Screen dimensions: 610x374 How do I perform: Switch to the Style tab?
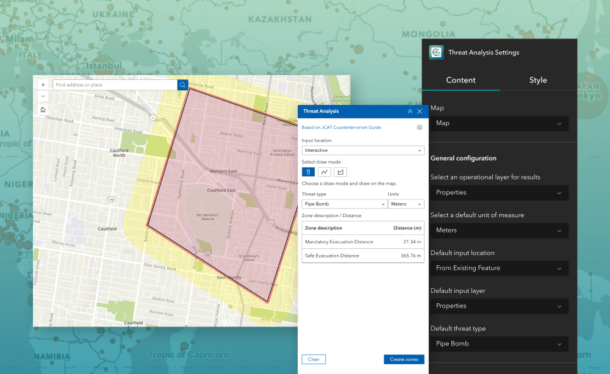[538, 80]
